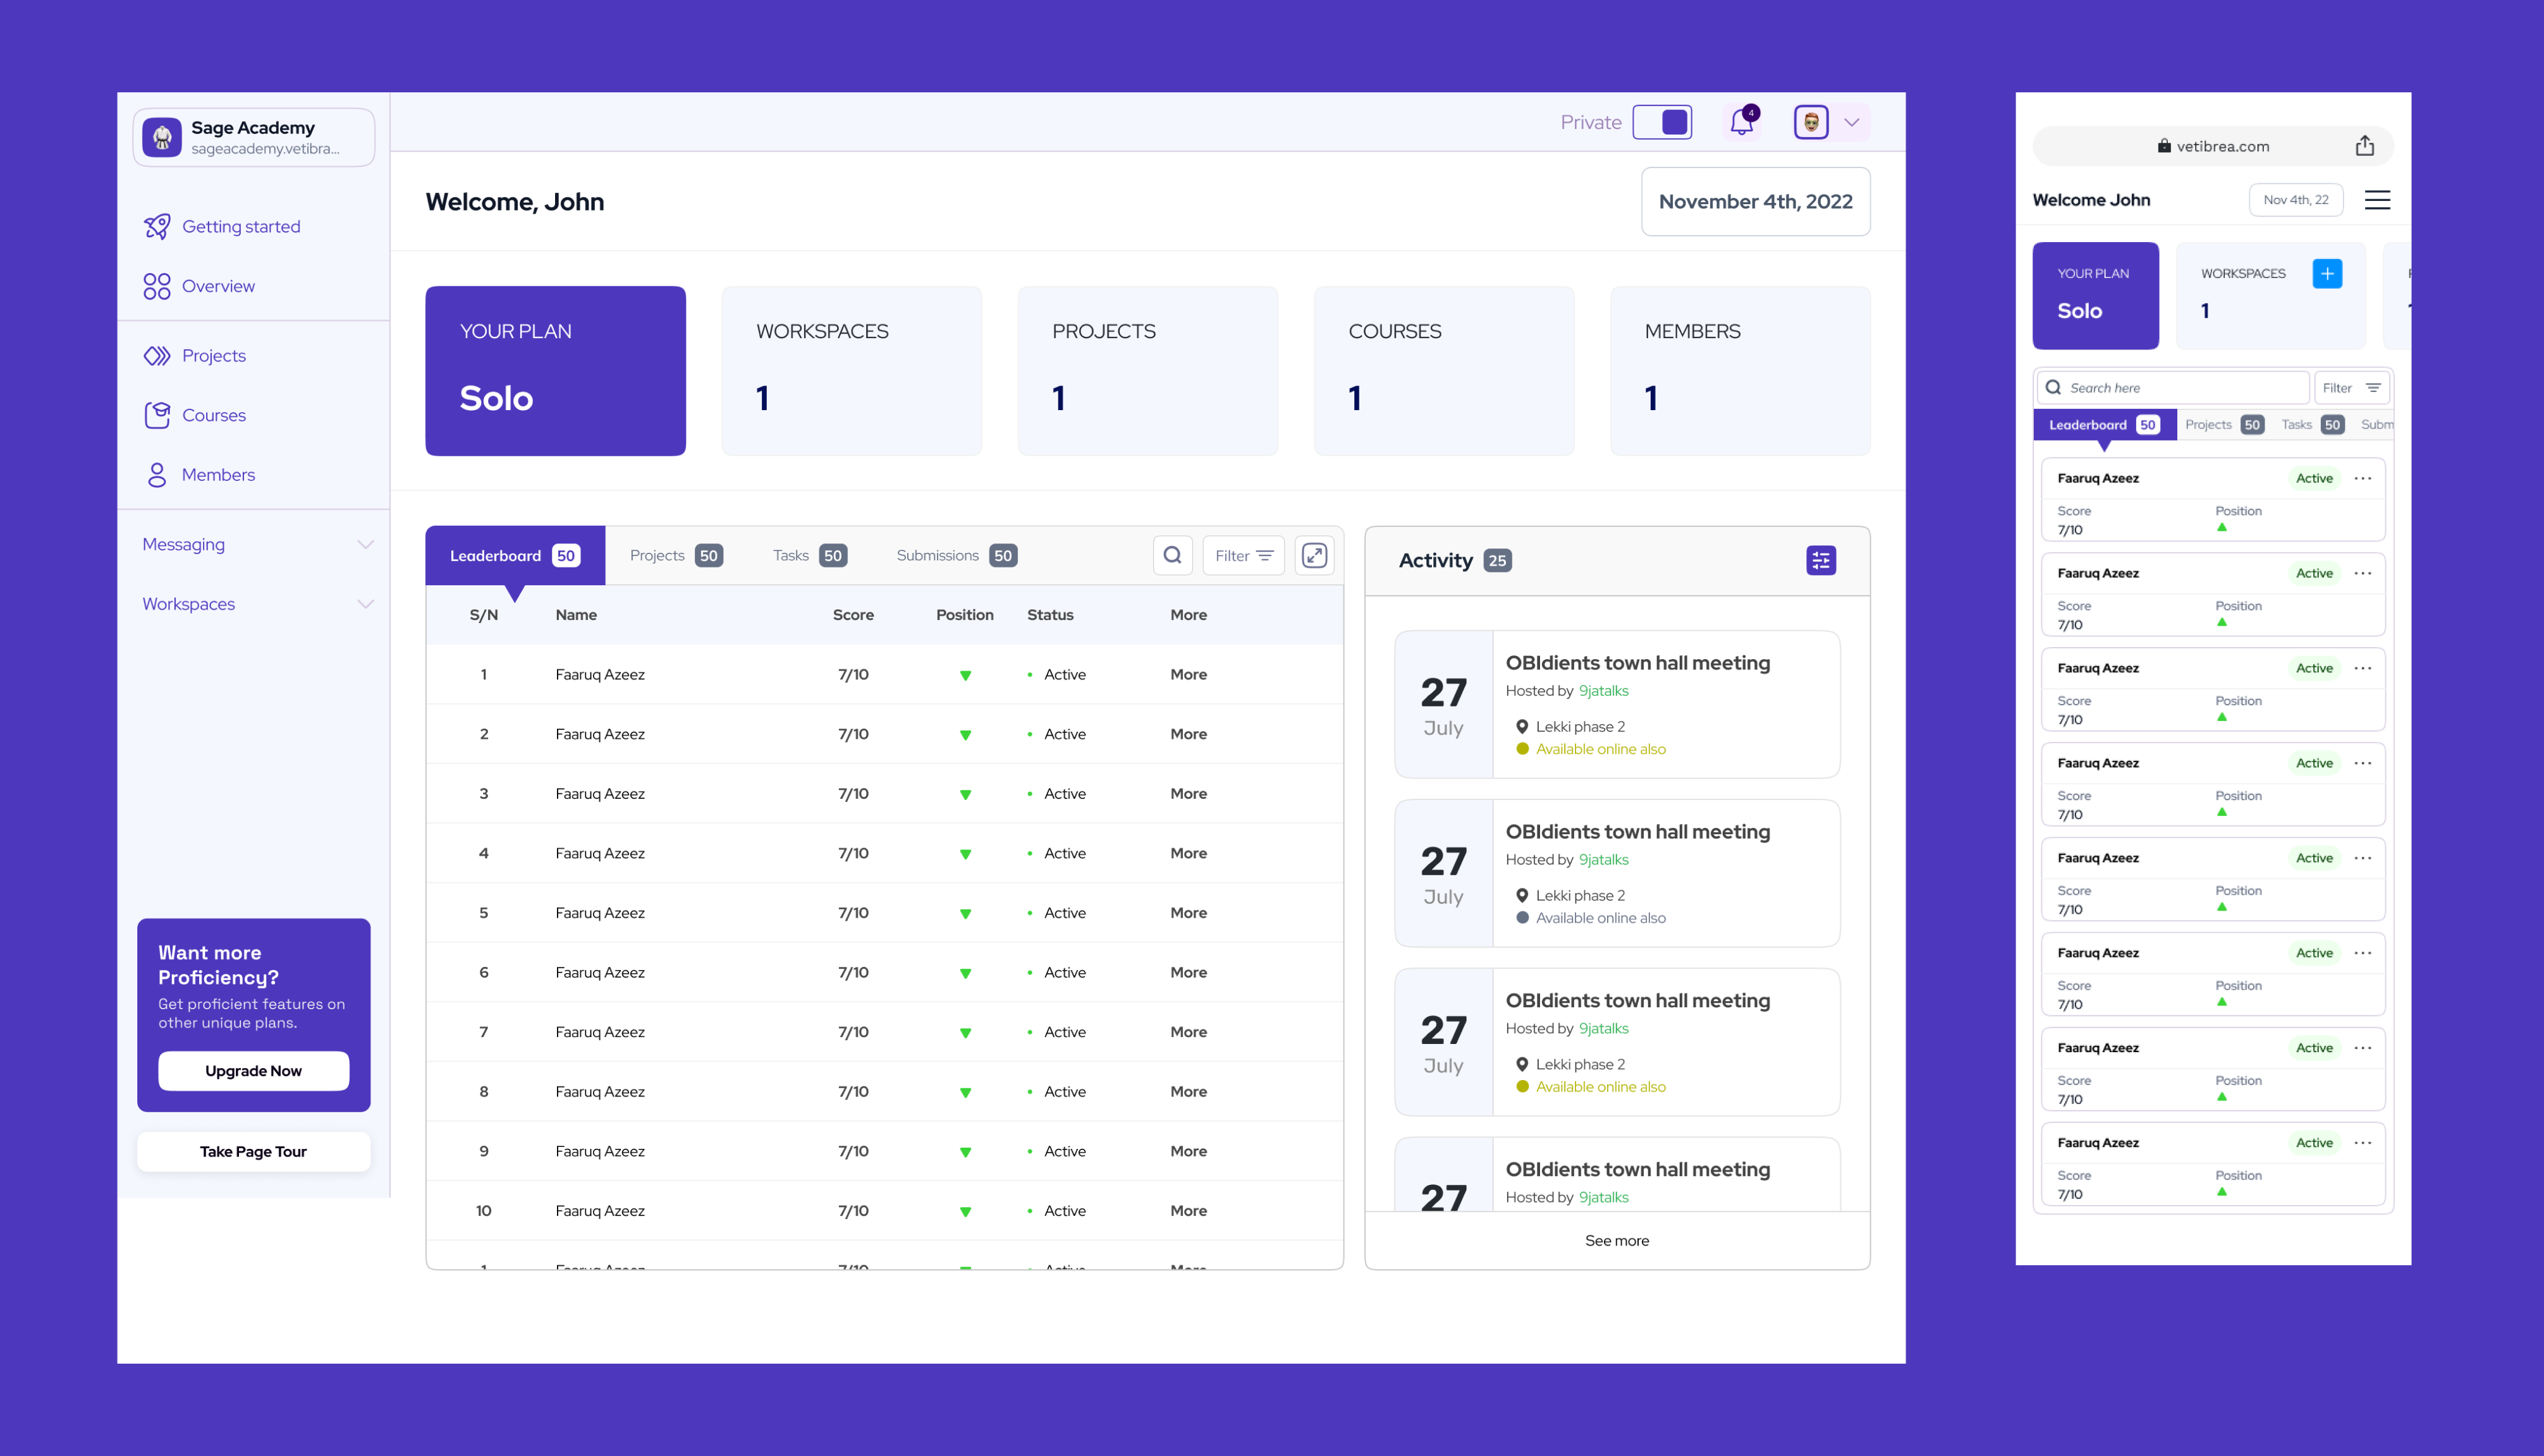
Task: Expand the Workspaces sidebar section
Action: click(257, 604)
